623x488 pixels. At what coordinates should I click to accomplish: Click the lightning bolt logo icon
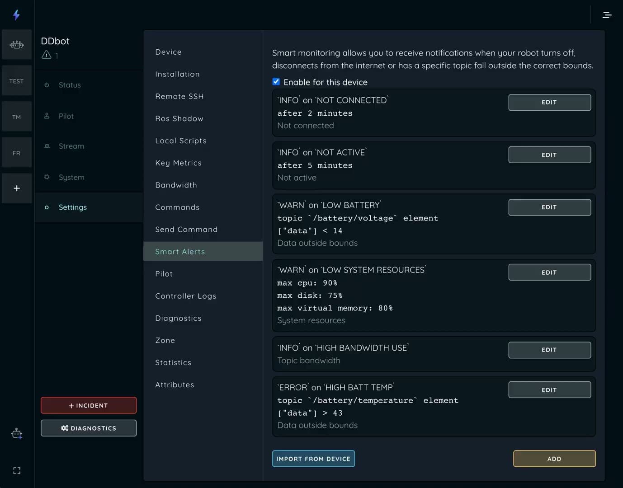(x=16, y=15)
